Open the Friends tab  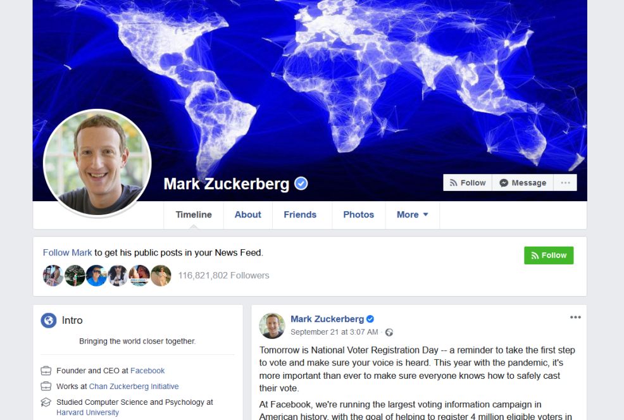[x=300, y=215]
